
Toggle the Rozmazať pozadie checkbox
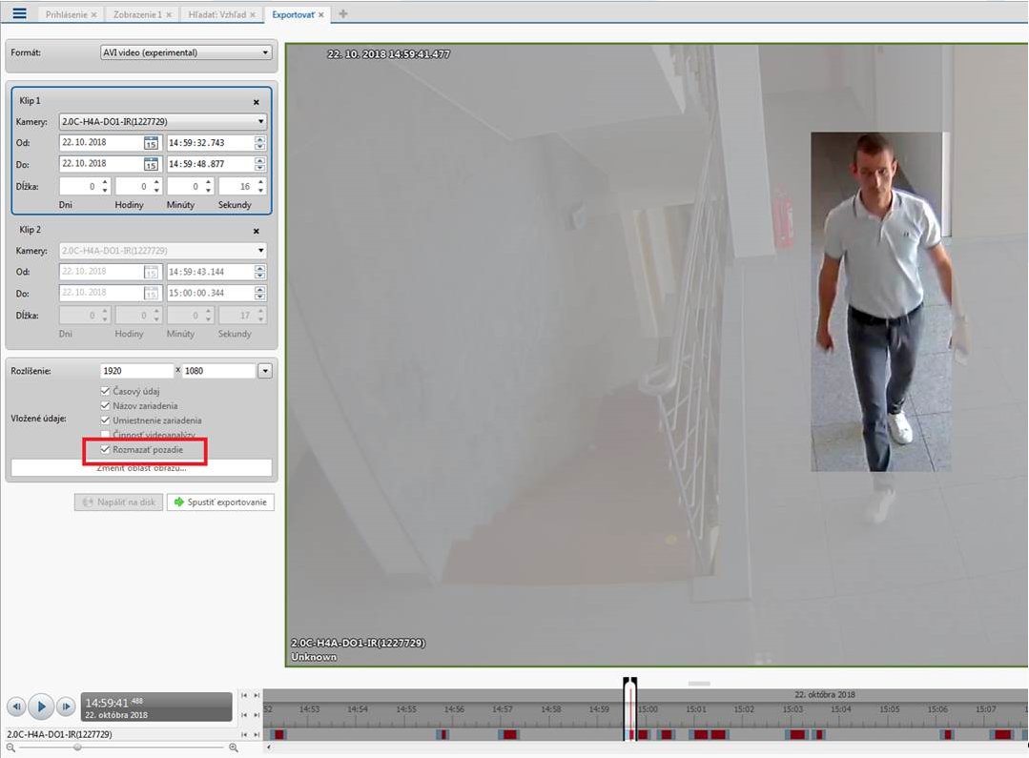pyautogui.click(x=106, y=448)
